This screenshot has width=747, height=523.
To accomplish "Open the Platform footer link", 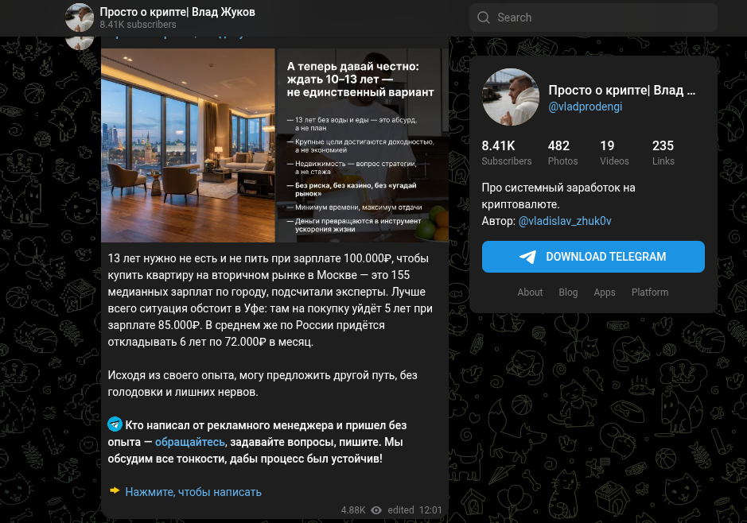I will coord(650,292).
